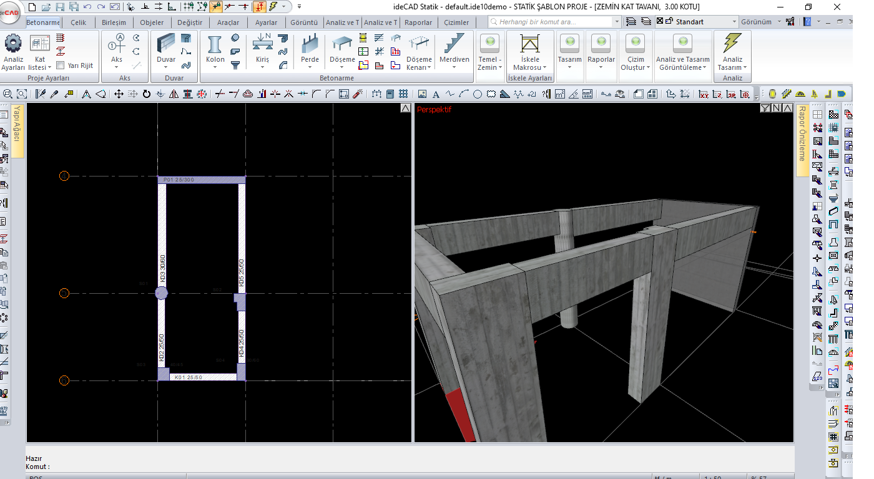Click the Kat listesi story list icon

tap(40, 44)
